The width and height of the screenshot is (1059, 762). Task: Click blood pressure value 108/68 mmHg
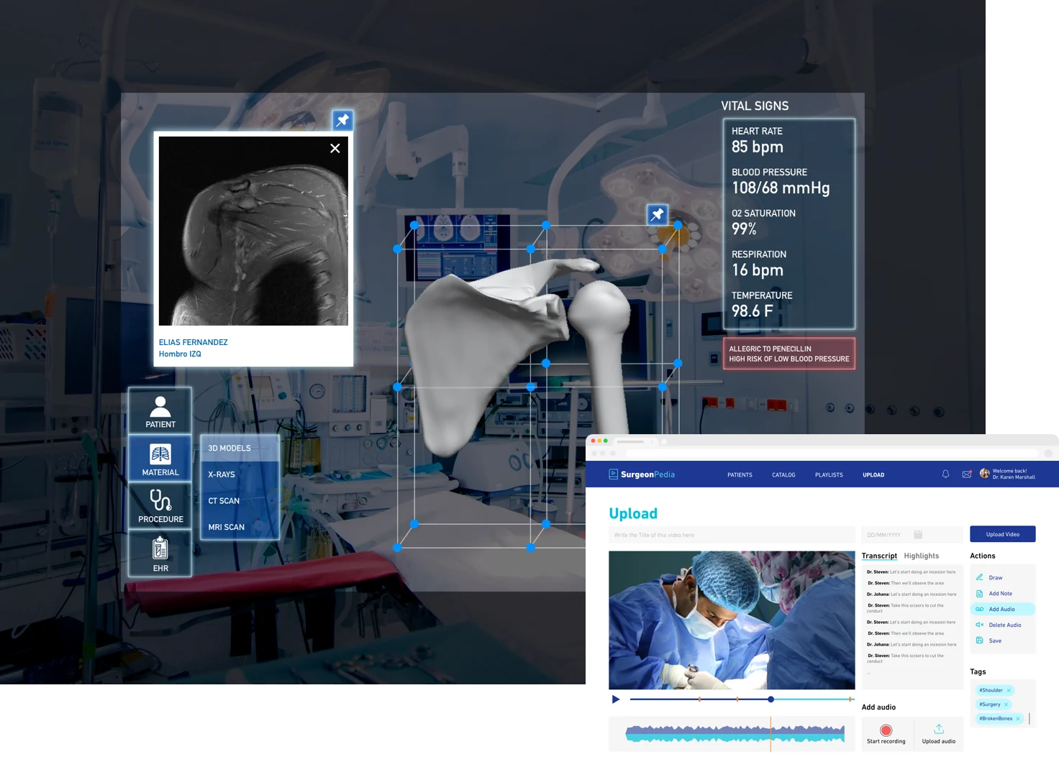pyautogui.click(x=781, y=188)
